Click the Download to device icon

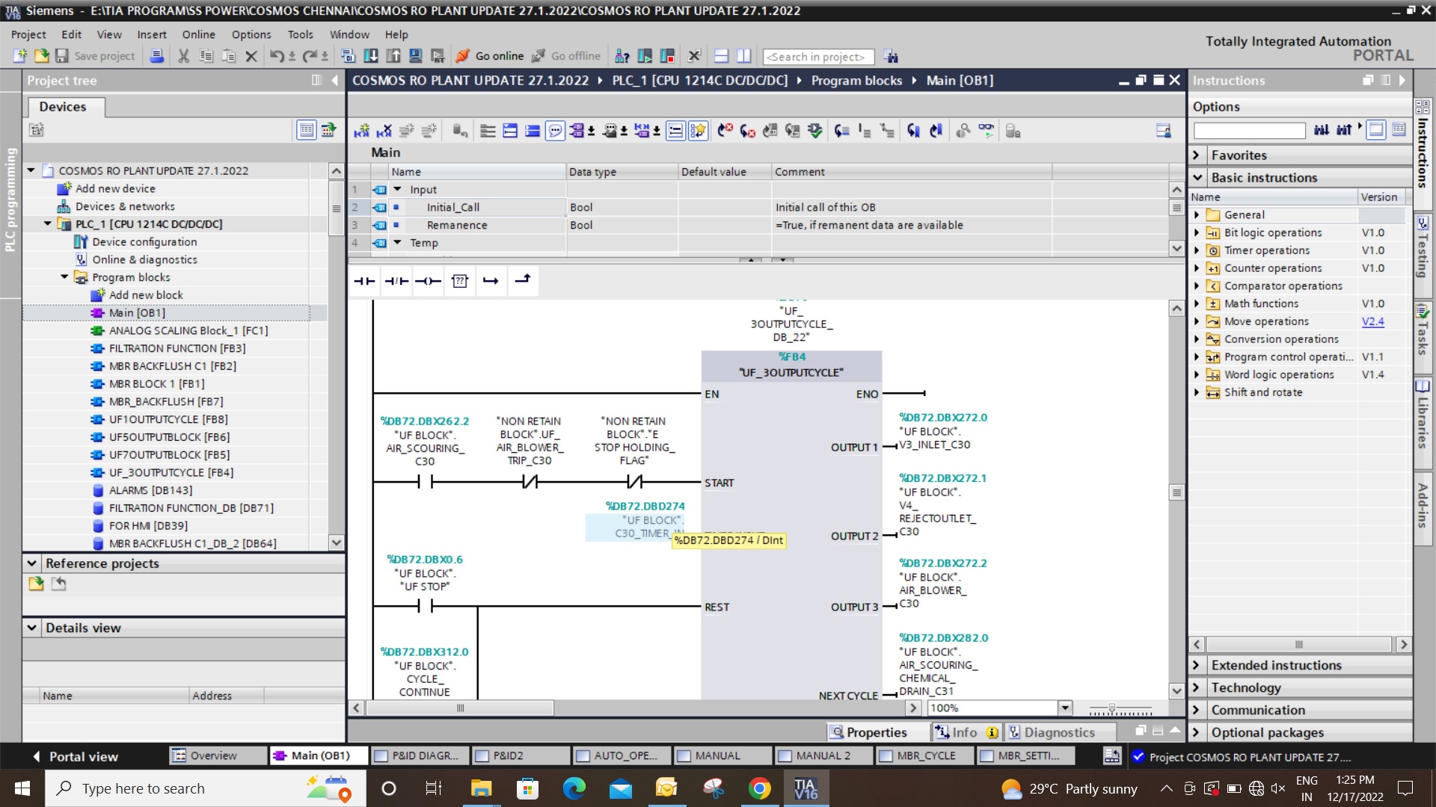pyautogui.click(x=370, y=56)
